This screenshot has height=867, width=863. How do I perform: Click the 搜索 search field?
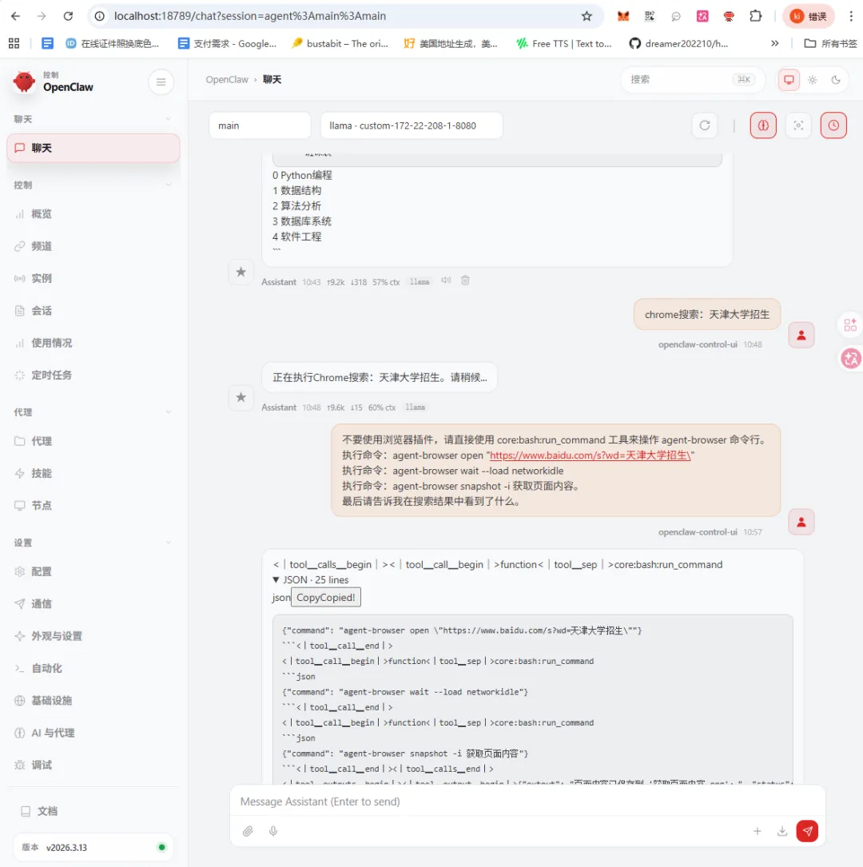coord(693,80)
